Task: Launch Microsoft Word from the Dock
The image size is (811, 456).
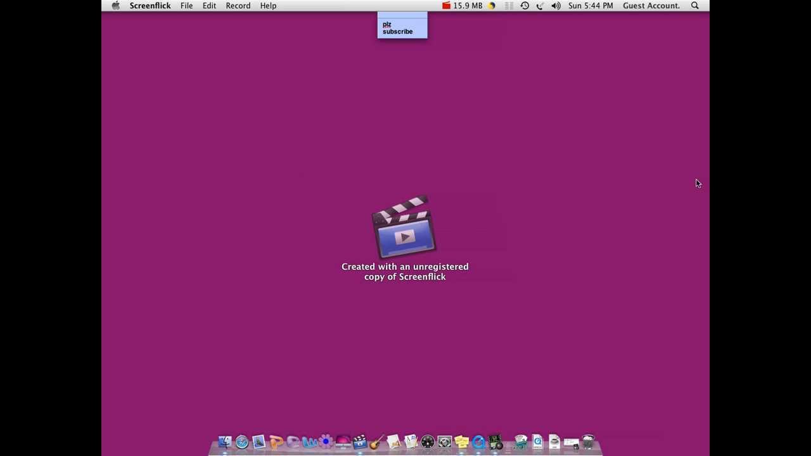Action: [x=310, y=441]
